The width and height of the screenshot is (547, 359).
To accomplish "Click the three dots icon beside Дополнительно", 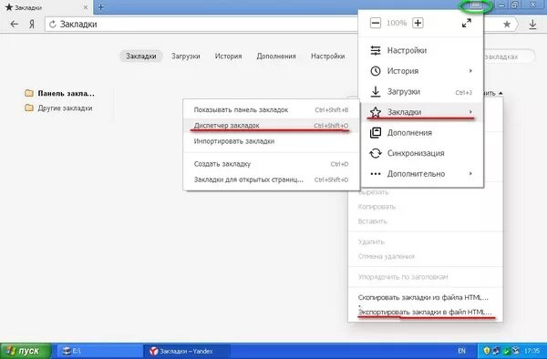I will coord(376,173).
